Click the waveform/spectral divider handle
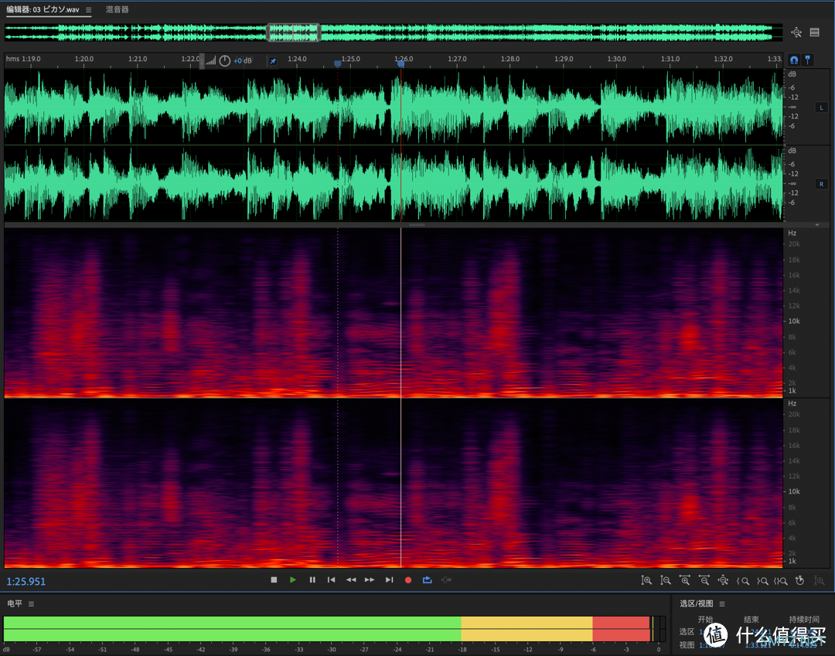The image size is (835, 656). 417,225
